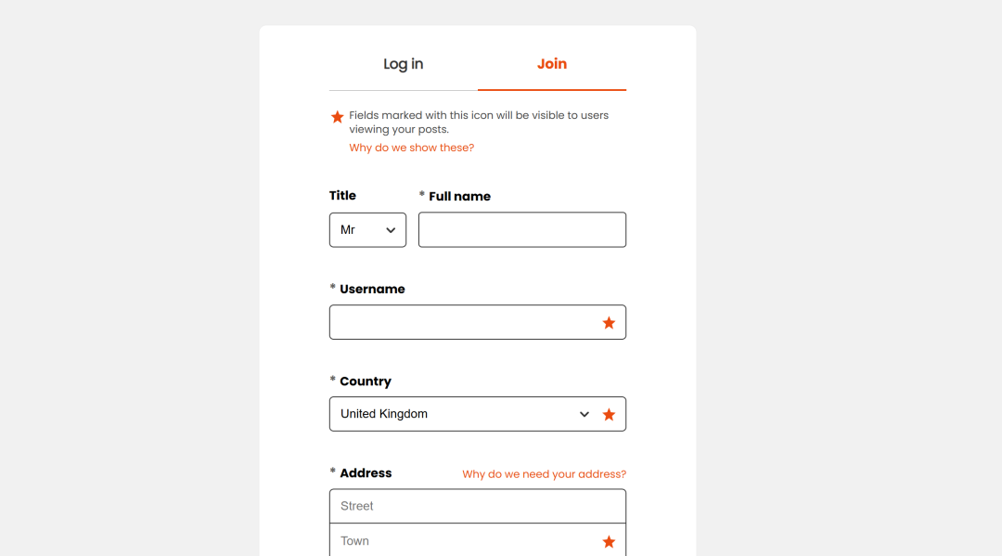Focus the Full name text field

pyautogui.click(x=522, y=230)
